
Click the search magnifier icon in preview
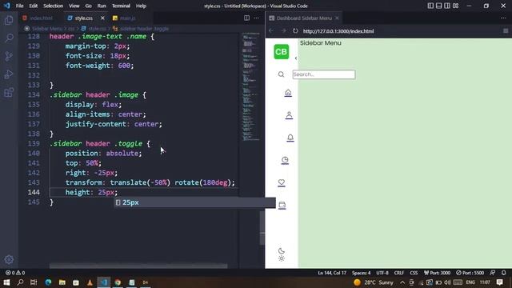281,74
